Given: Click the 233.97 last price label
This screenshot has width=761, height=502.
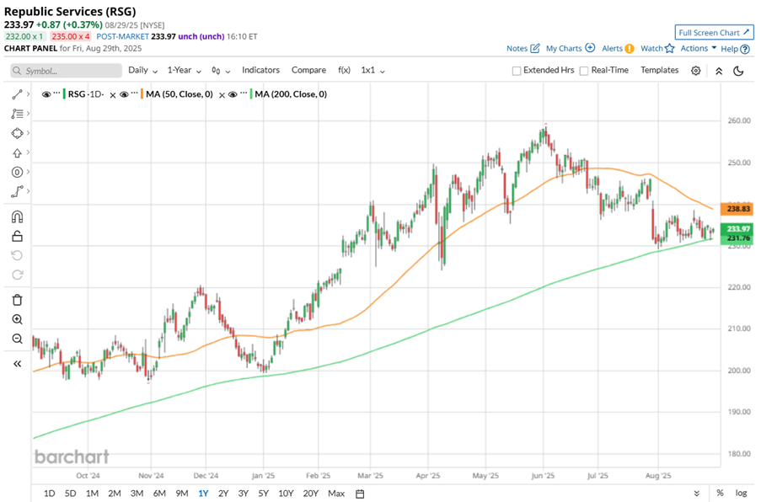Looking at the screenshot, I should (x=737, y=229).
